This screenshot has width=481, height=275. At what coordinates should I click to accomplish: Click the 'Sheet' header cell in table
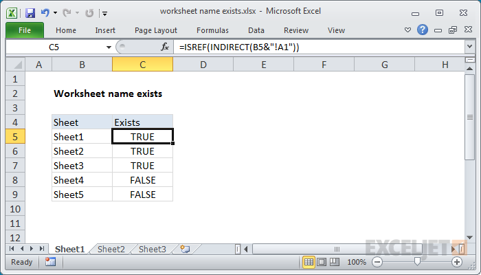tap(82, 122)
